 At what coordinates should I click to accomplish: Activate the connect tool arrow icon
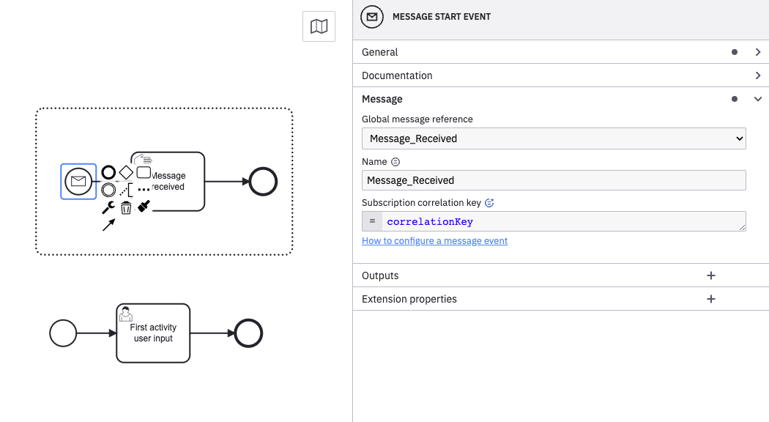[x=108, y=224]
